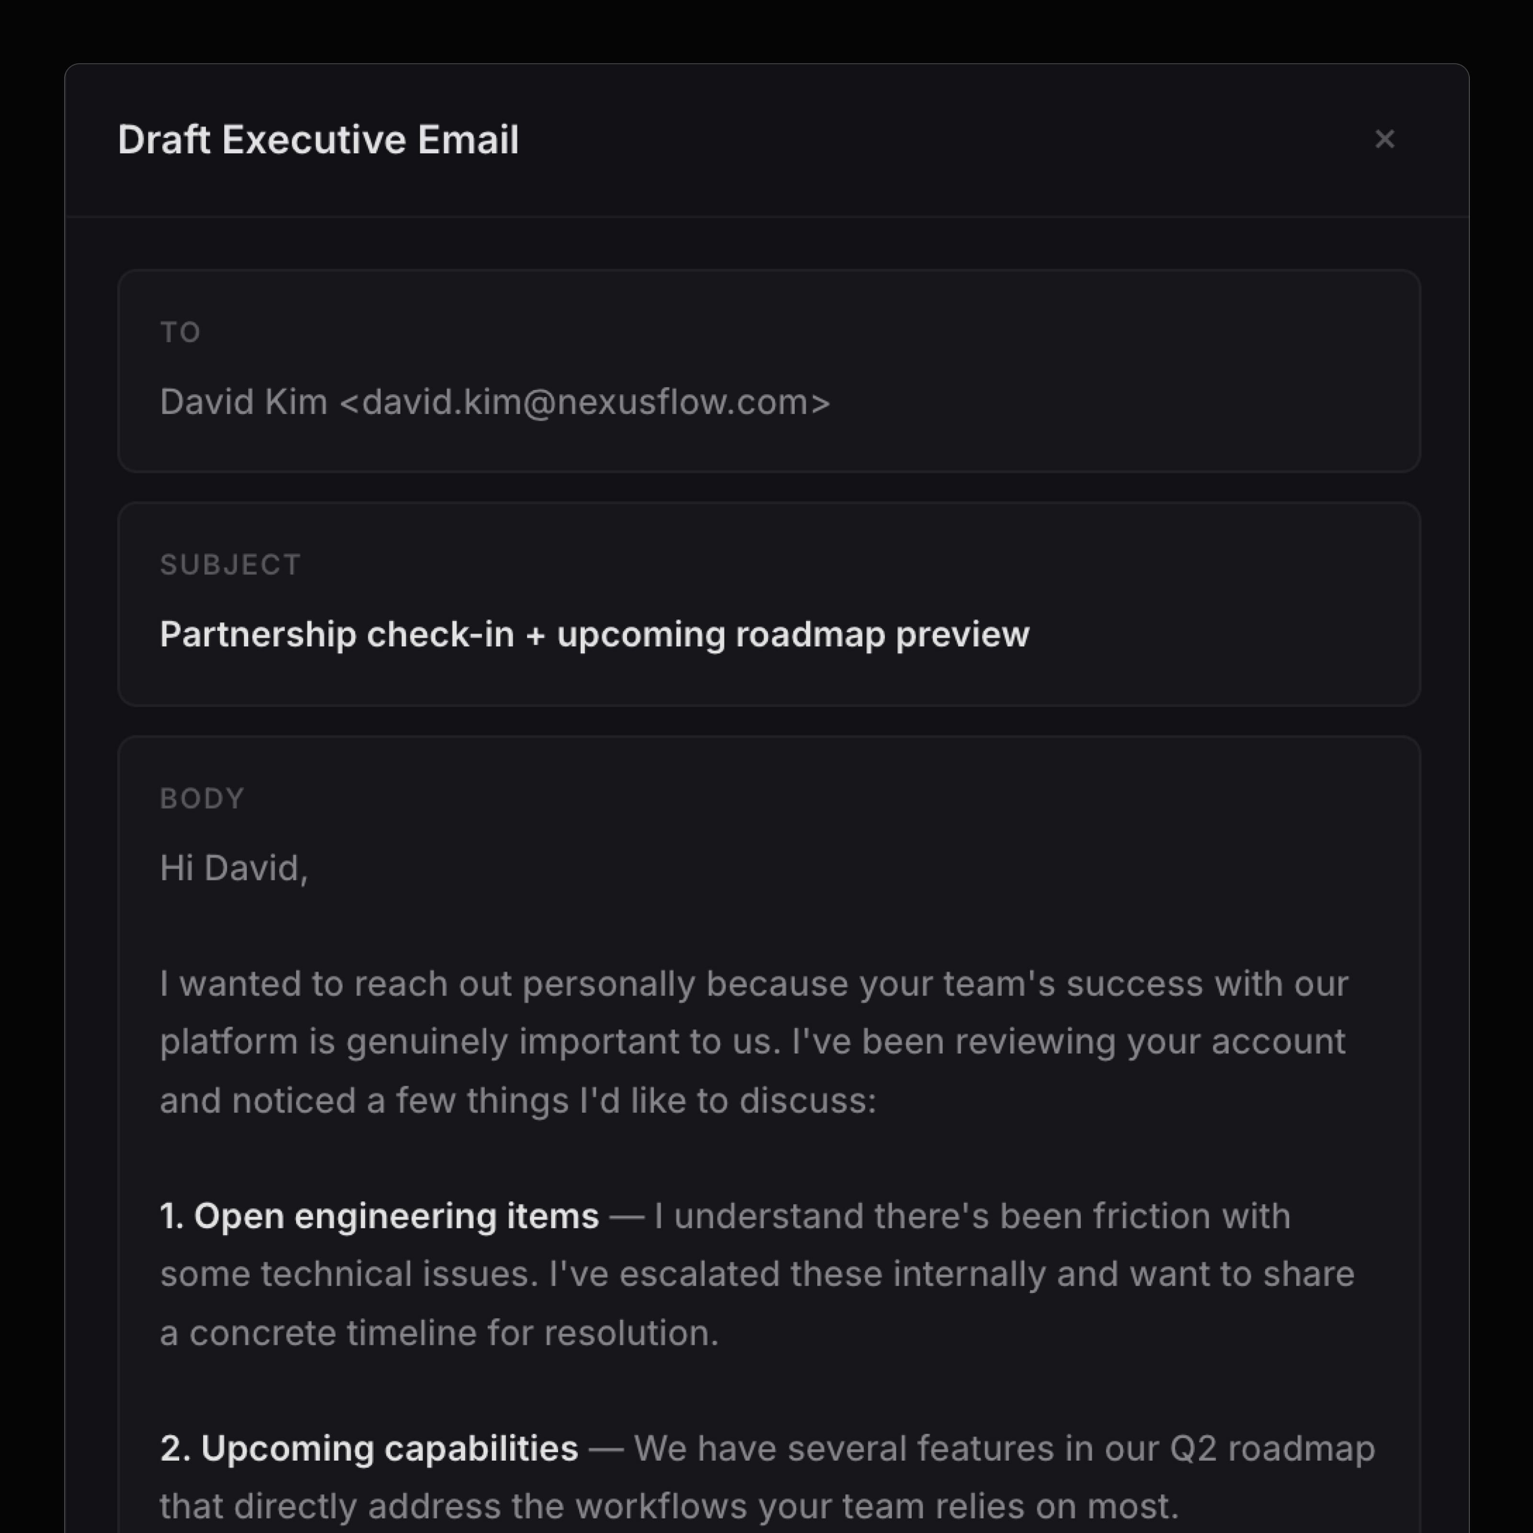The height and width of the screenshot is (1533, 1533).
Task: Click 'roadmap preview' in the subject line
Action: click(x=881, y=635)
